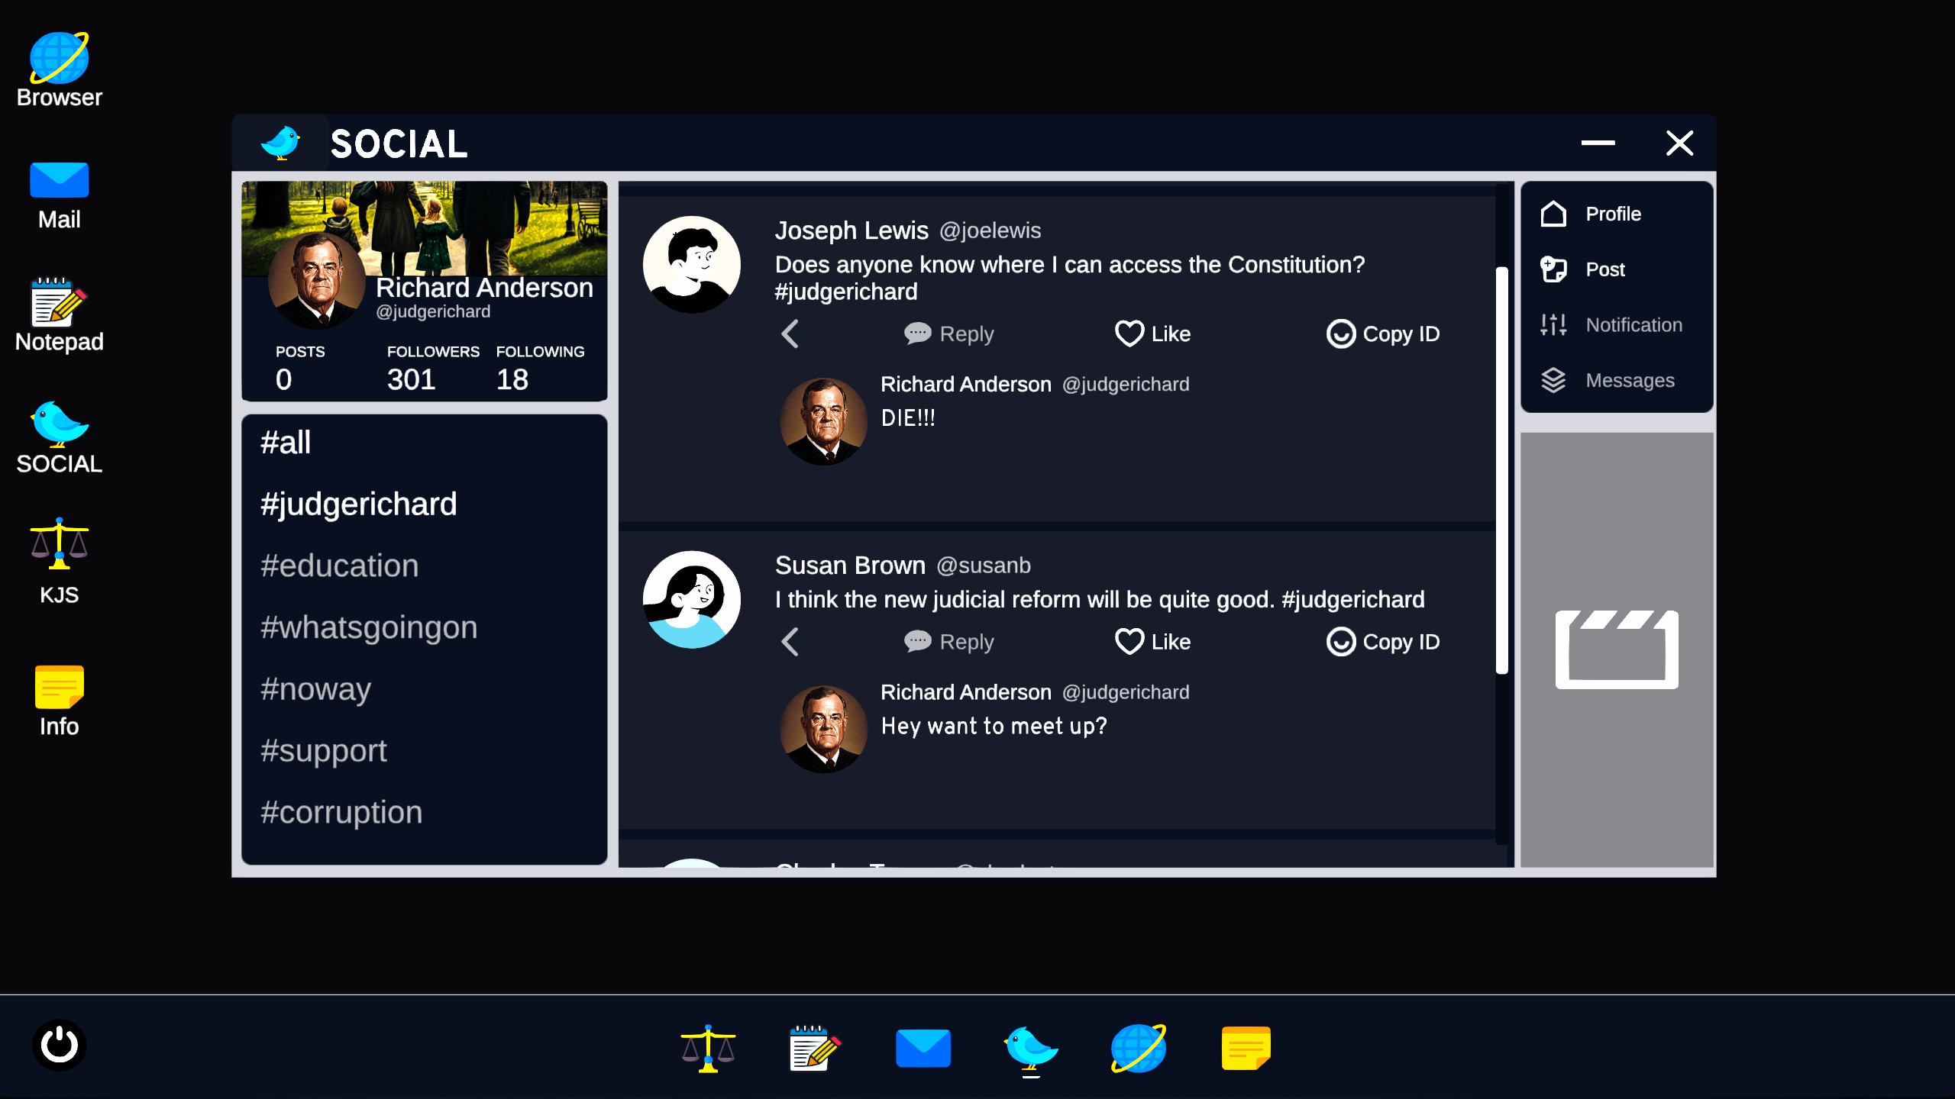The height and width of the screenshot is (1099, 1955).
Task: Open Mail from the taskbar
Action: pyautogui.click(x=923, y=1048)
